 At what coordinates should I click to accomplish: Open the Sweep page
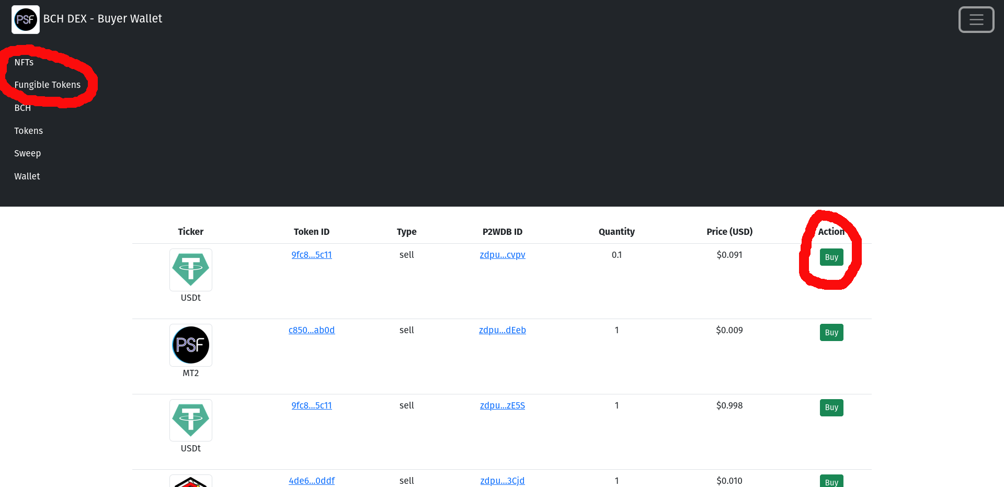(28, 153)
